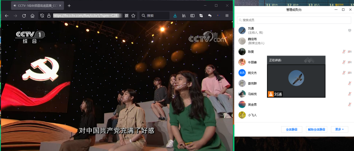Screen dimensions: 354x151
Task: Minimize the 管理成员 window
Action: pos(336,10)
